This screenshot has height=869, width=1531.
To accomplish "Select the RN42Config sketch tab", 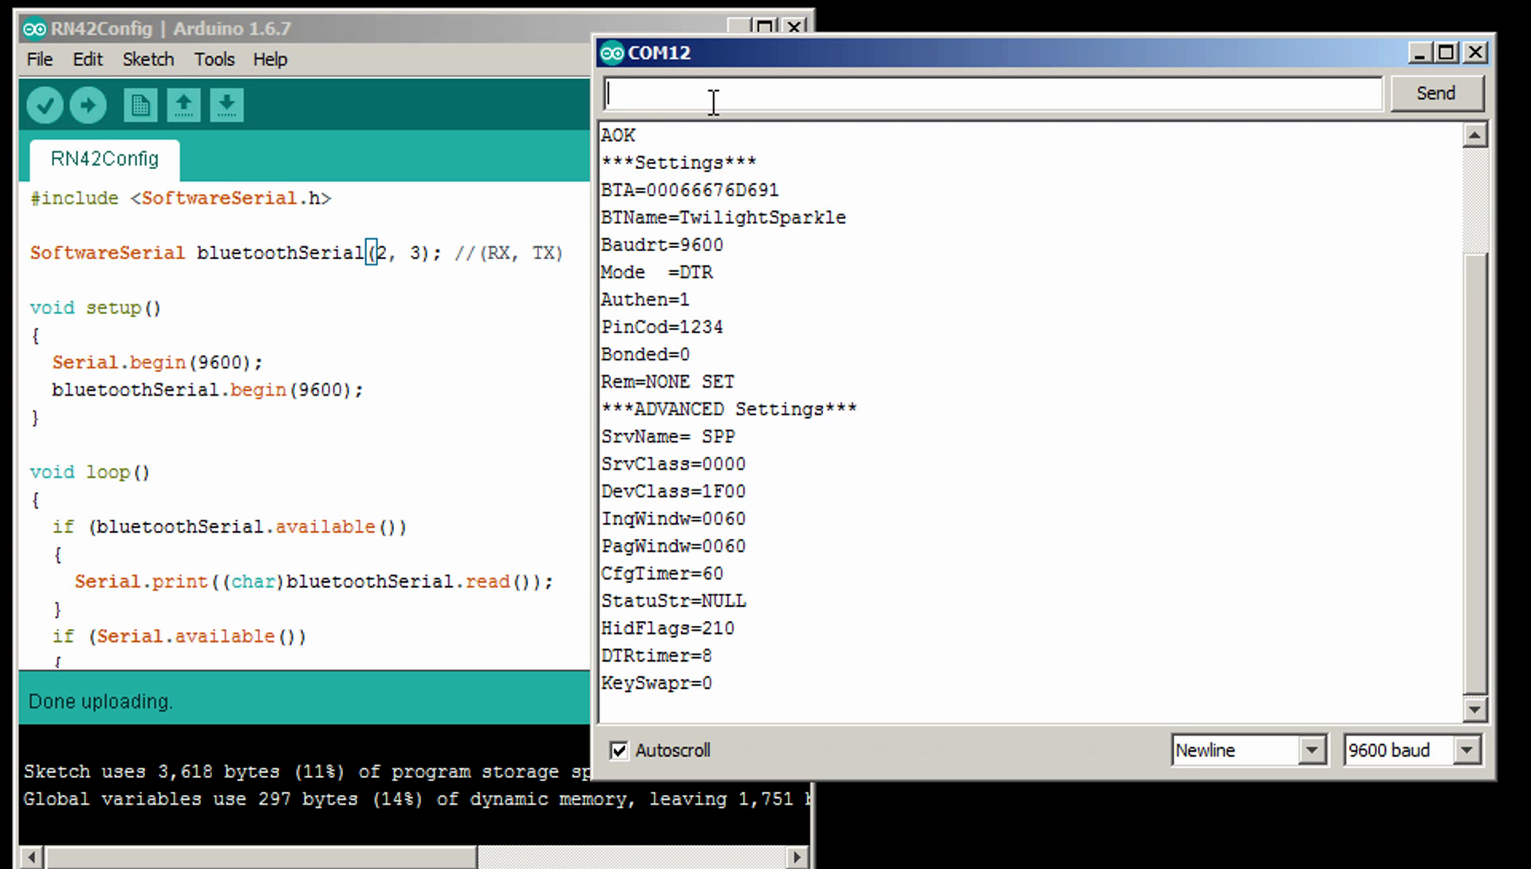I will click(x=104, y=159).
